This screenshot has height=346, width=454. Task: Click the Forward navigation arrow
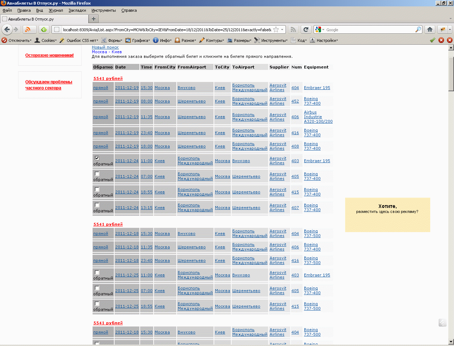16,29
